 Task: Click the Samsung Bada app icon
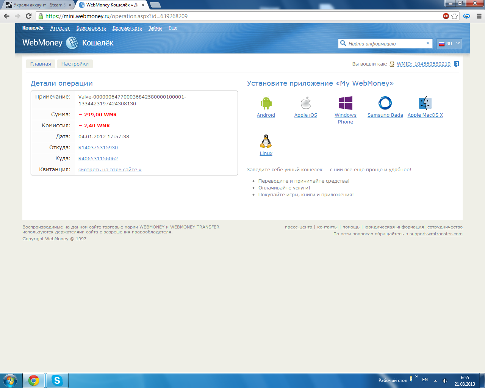[x=385, y=103]
